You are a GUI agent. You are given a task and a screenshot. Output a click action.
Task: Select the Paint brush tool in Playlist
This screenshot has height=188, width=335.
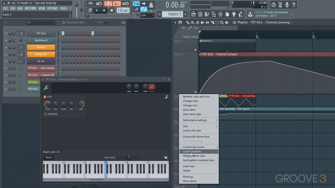coord(193,22)
